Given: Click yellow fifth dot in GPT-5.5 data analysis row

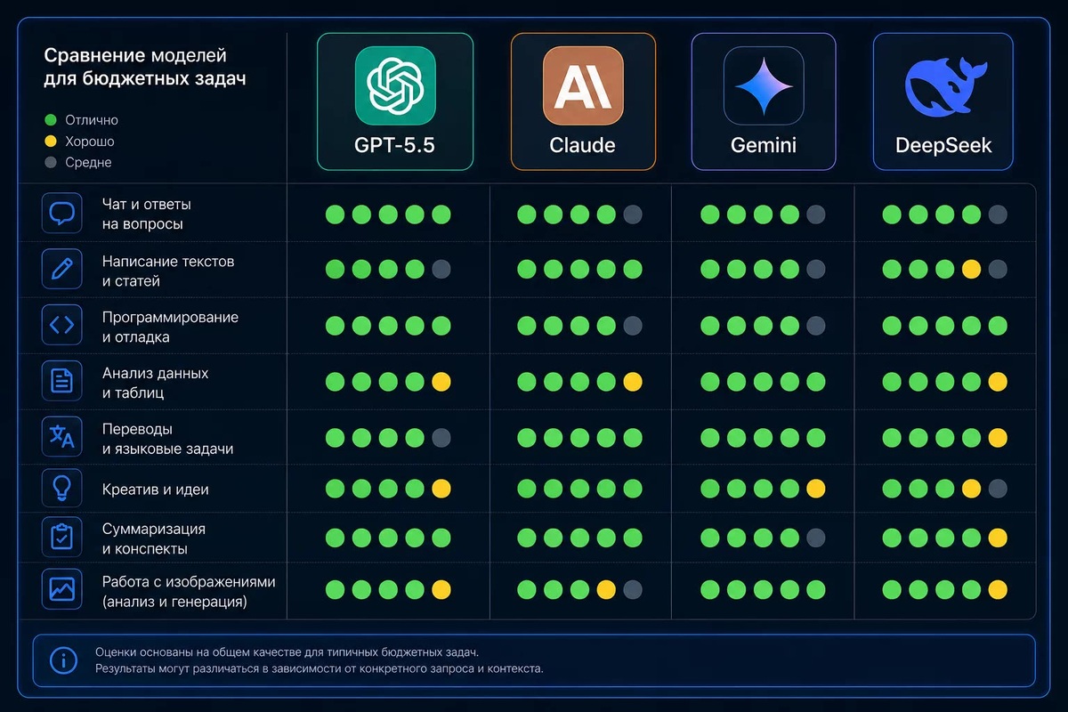Looking at the screenshot, I should point(441,382).
